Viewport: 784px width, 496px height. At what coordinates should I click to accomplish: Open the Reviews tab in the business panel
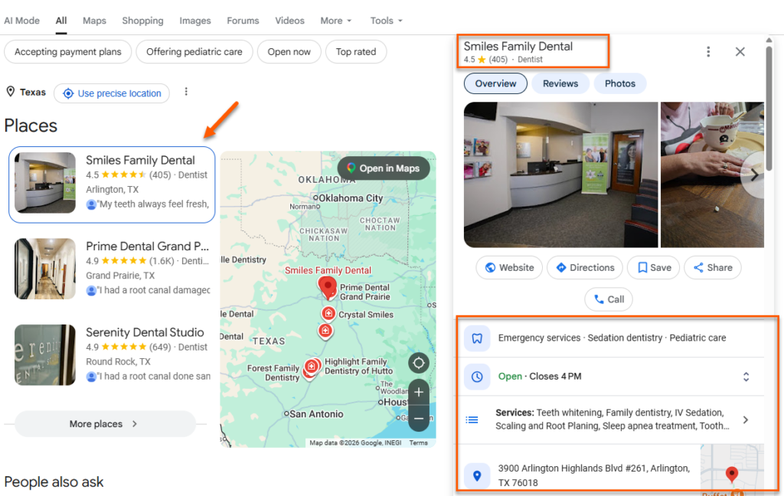point(560,83)
